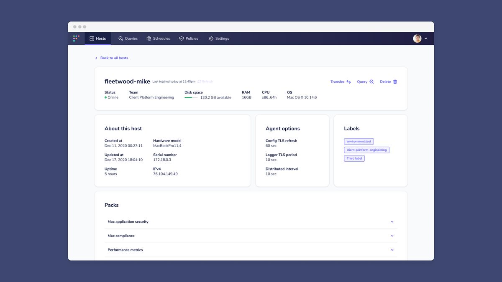Click the Settings gear icon in navigation
Image resolution: width=502 pixels, height=282 pixels.
pyautogui.click(x=210, y=38)
